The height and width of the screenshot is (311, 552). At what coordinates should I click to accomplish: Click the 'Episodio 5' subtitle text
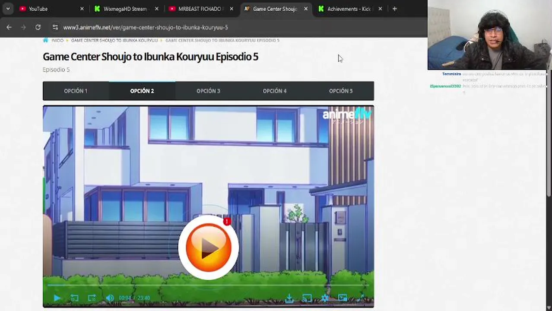56,70
